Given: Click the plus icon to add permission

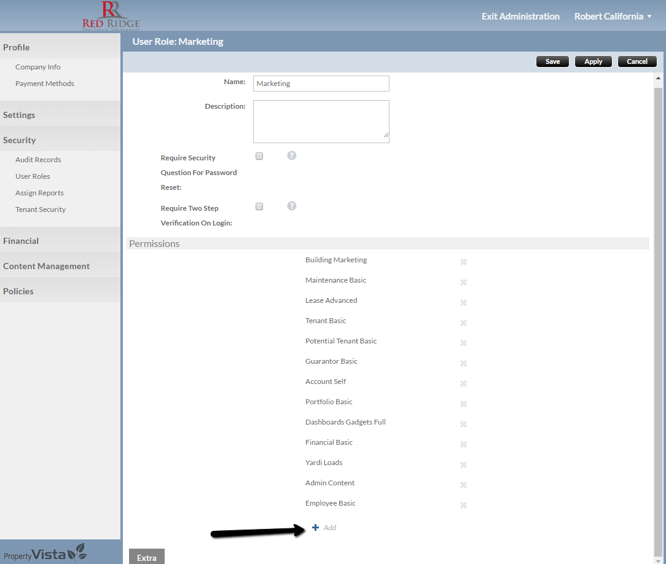Looking at the screenshot, I should [x=316, y=528].
